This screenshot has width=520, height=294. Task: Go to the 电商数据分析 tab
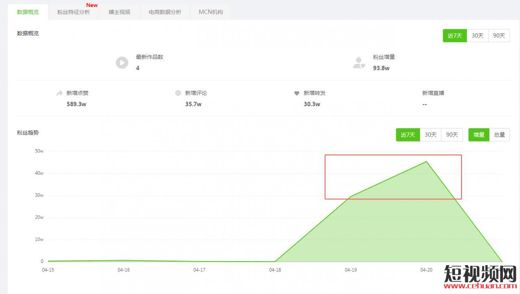tap(165, 12)
